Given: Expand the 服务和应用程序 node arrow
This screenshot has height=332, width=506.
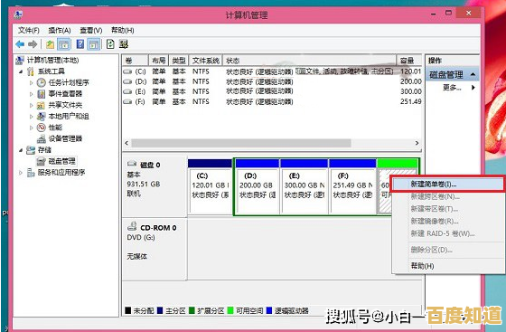Looking at the screenshot, I should 21,173.
